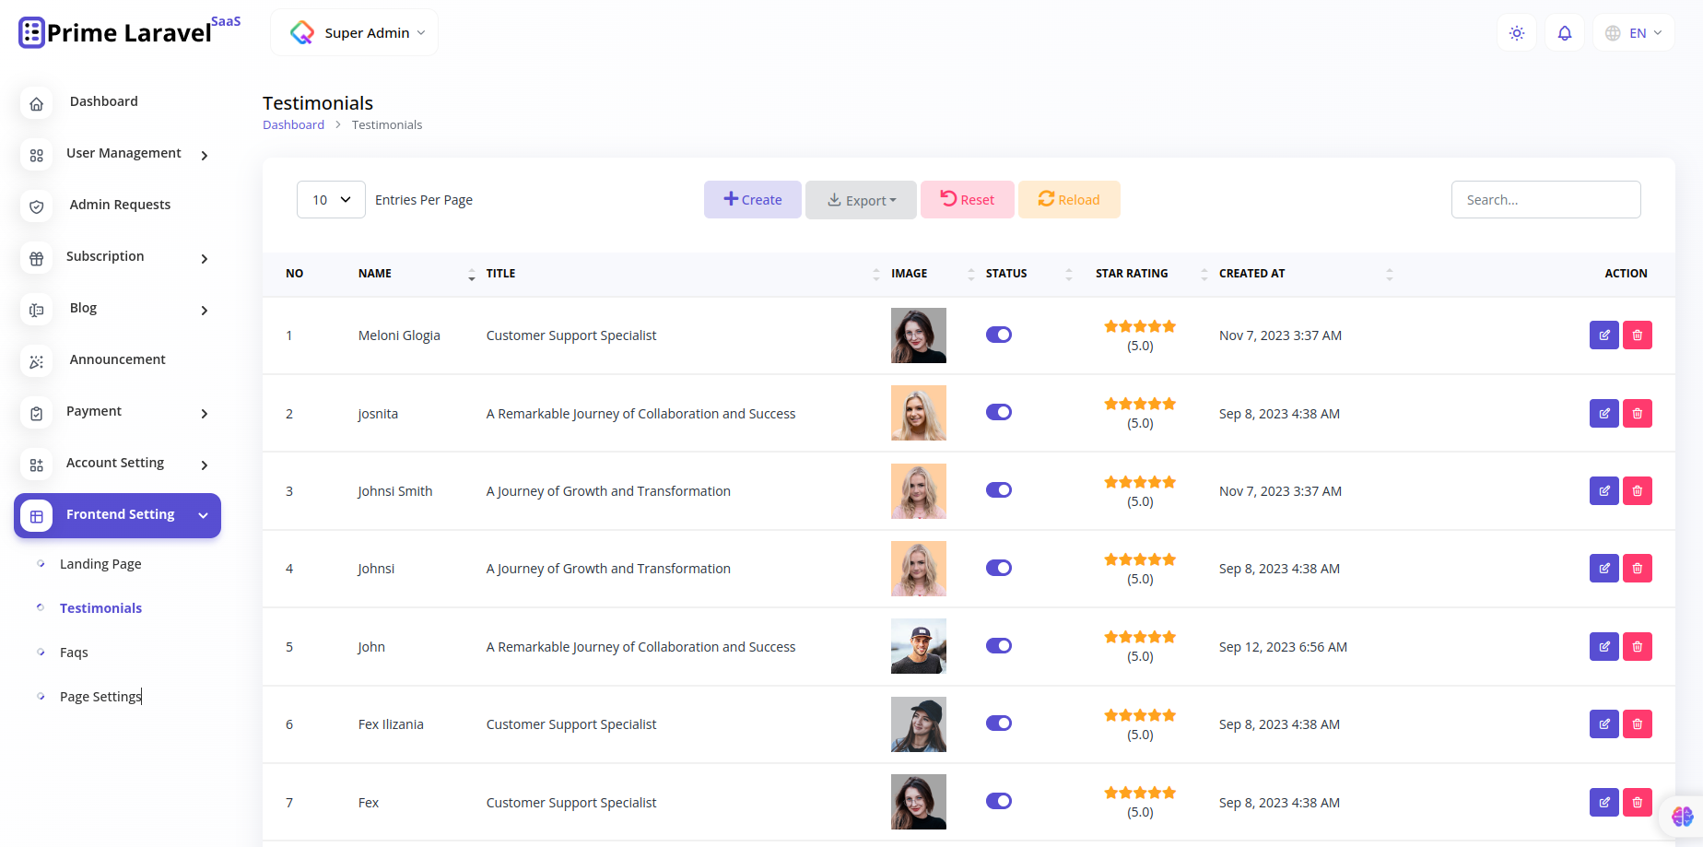
Task: Expand the Export dropdown menu
Action: coord(861,199)
